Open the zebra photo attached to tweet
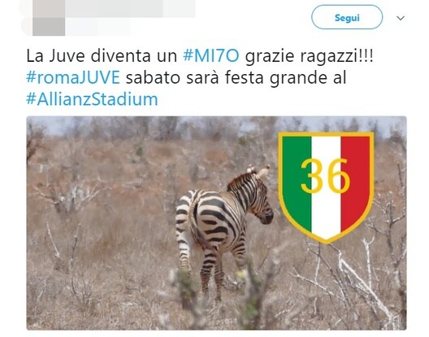Screen dimensions: 429x337 pyautogui.click(x=216, y=223)
